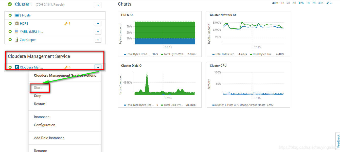Open the HDFS IO chart title
The width and height of the screenshot is (340, 152).
(127, 15)
